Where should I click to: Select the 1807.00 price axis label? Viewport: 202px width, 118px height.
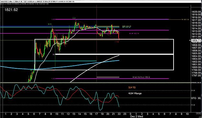click(196, 48)
